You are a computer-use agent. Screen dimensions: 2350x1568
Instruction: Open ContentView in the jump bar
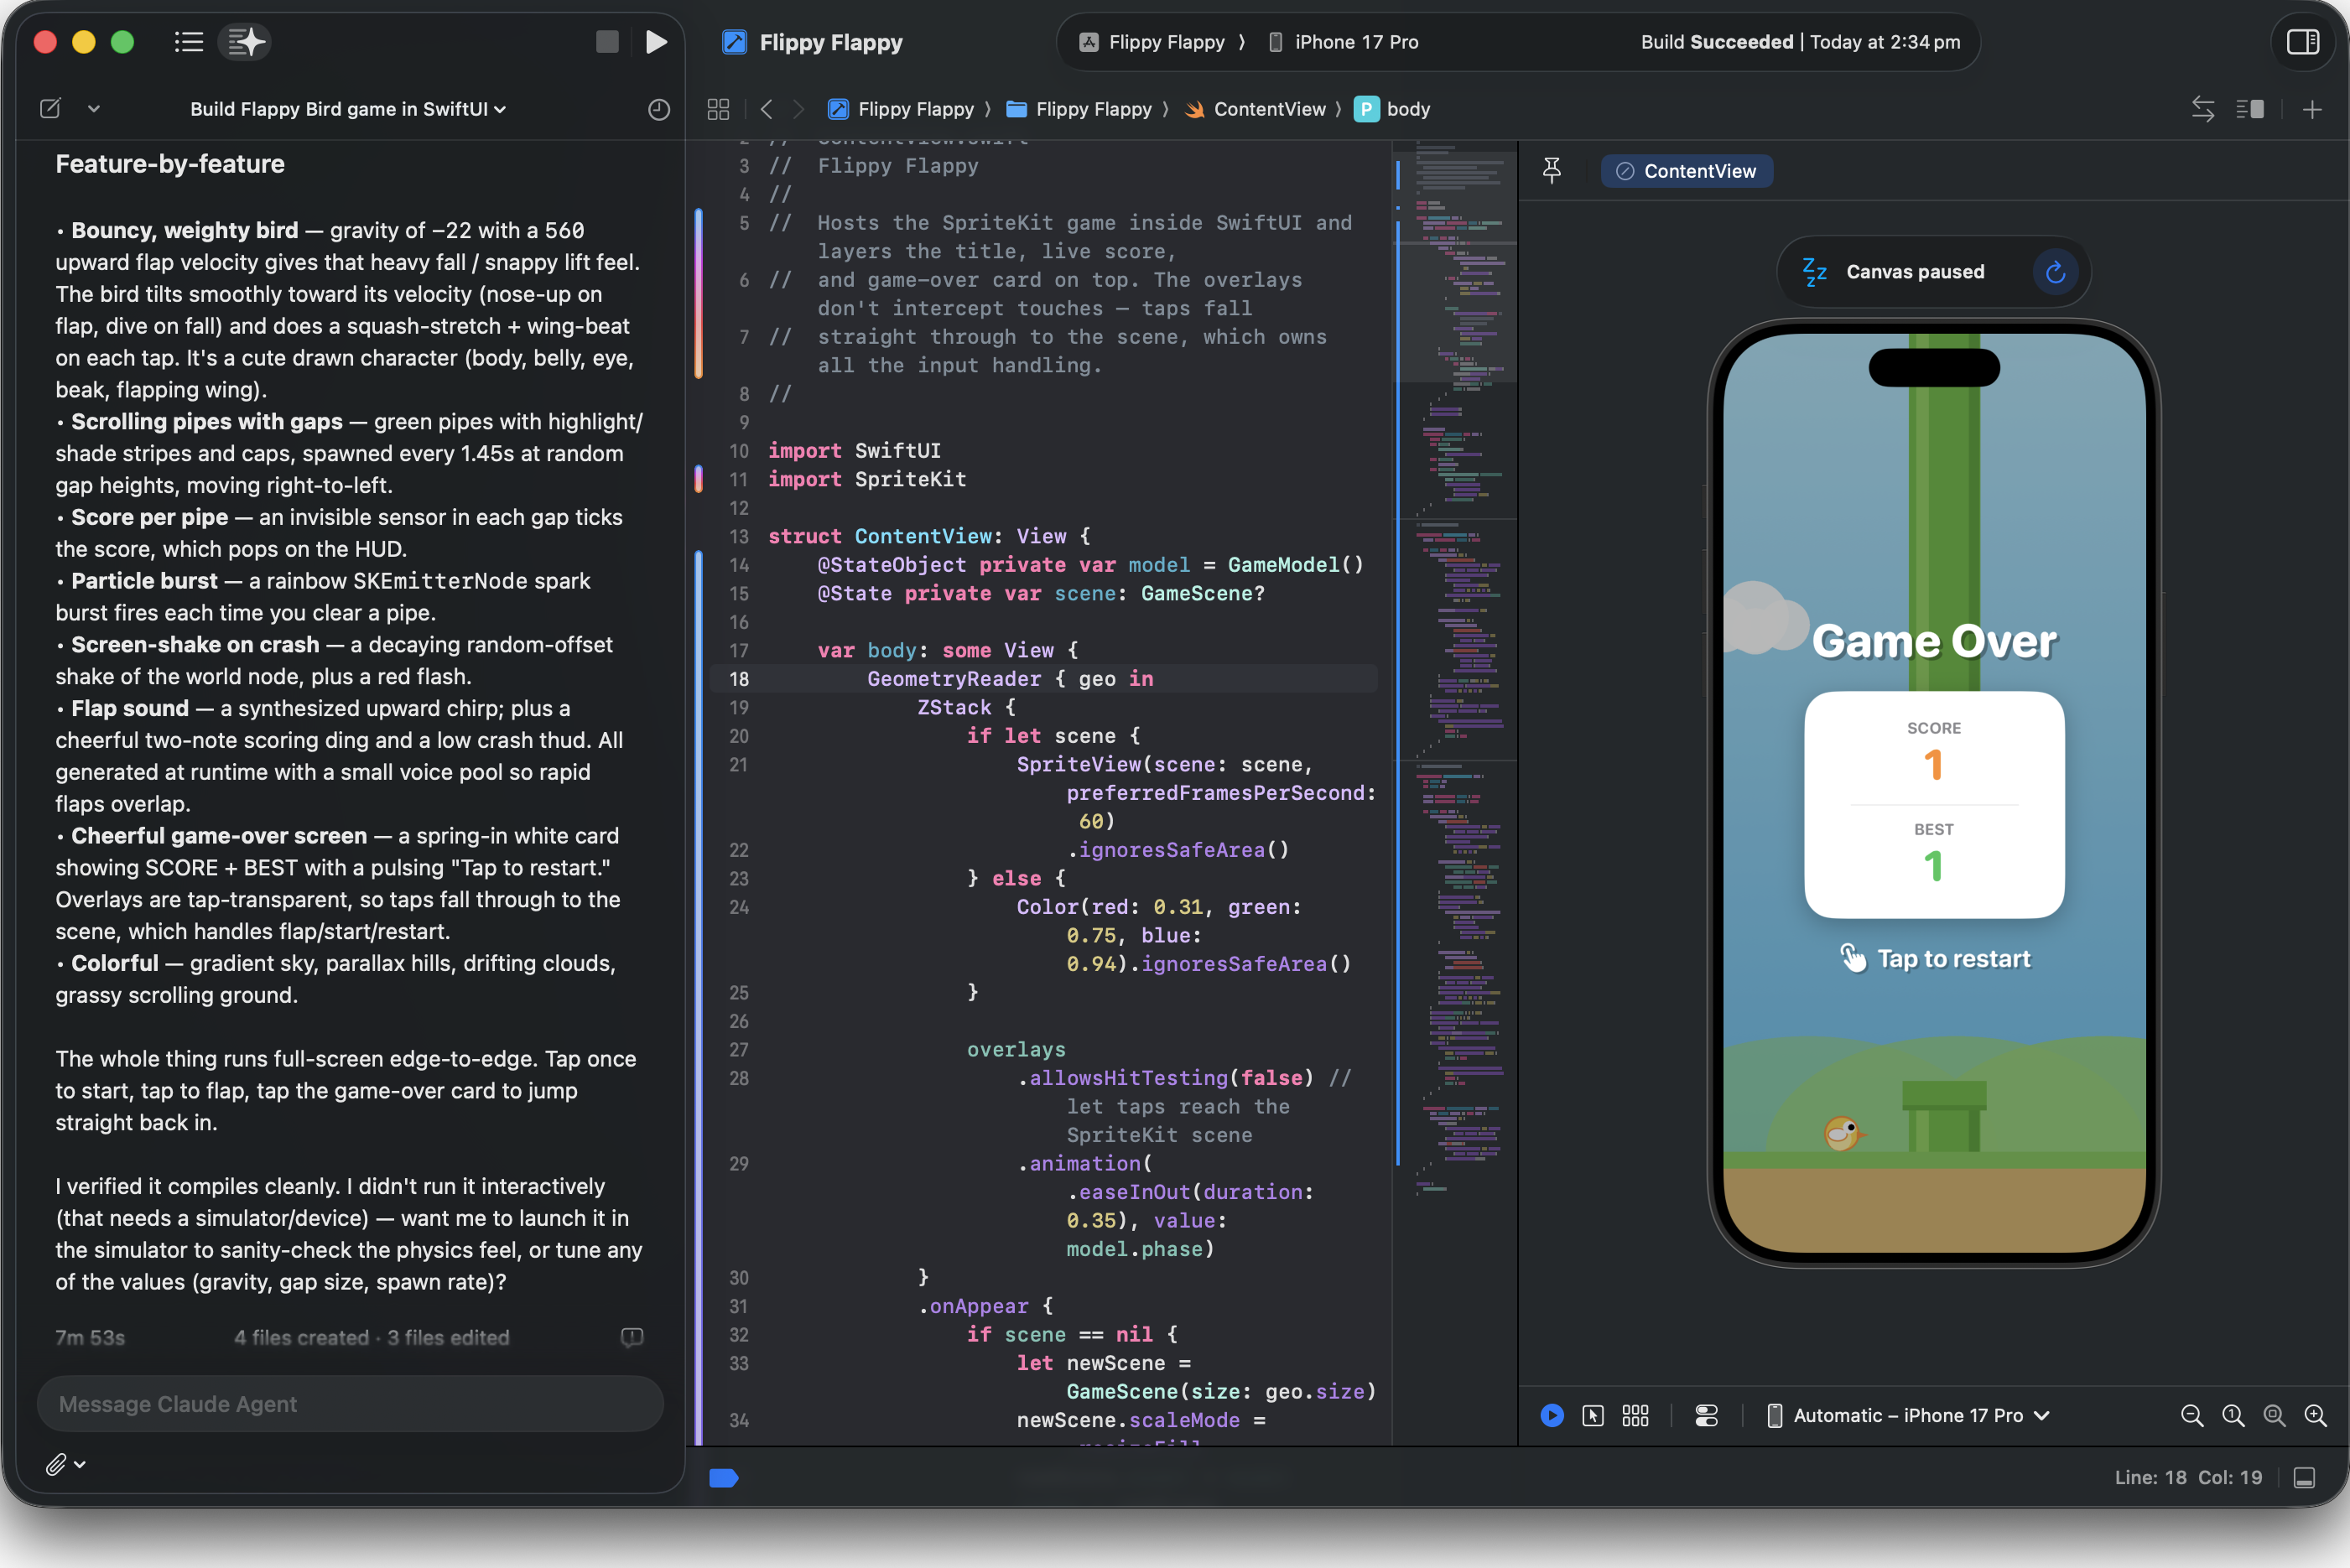[x=1255, y=109]
